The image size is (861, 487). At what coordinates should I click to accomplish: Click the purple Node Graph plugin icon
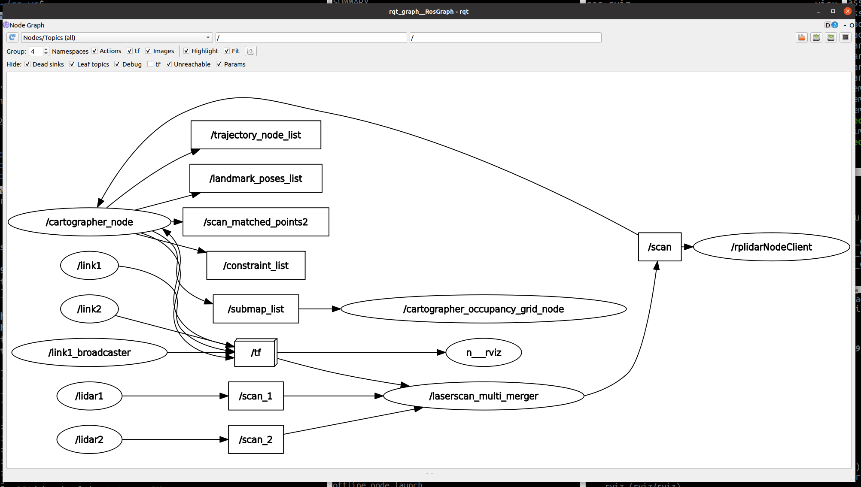pos(6,25)
